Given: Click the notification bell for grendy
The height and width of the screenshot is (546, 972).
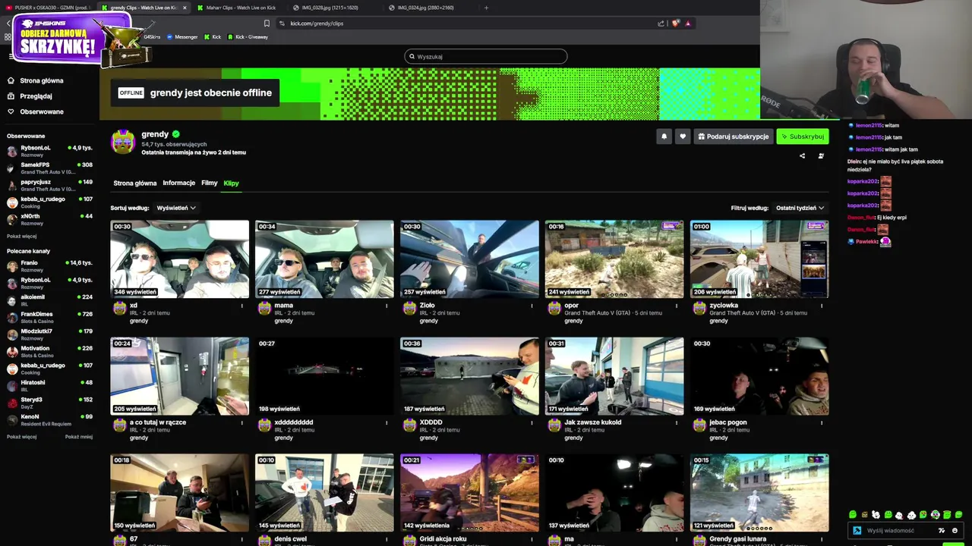Looking at the screenshot, I should (x=664, y=136).
